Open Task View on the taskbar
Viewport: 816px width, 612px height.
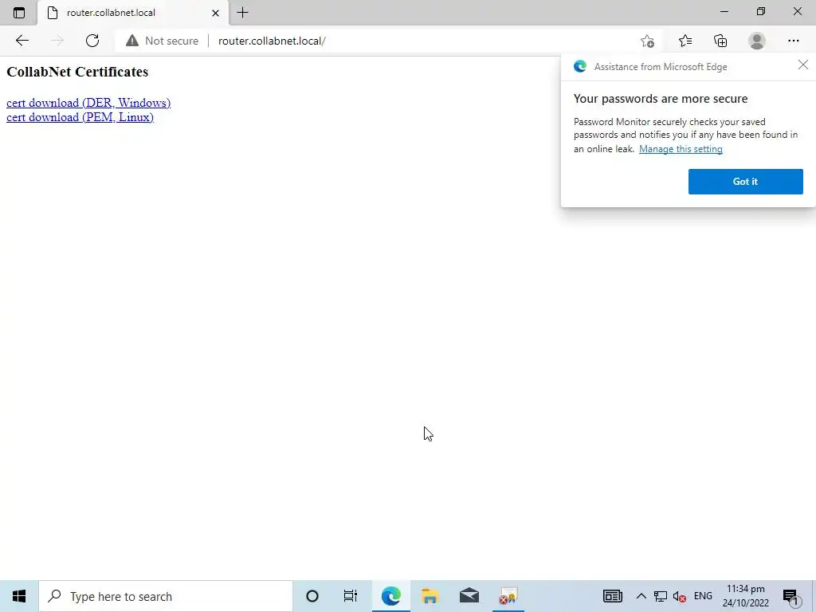coord(351,596)
